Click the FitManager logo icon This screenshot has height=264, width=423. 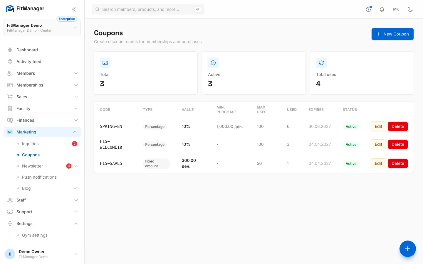10,9
